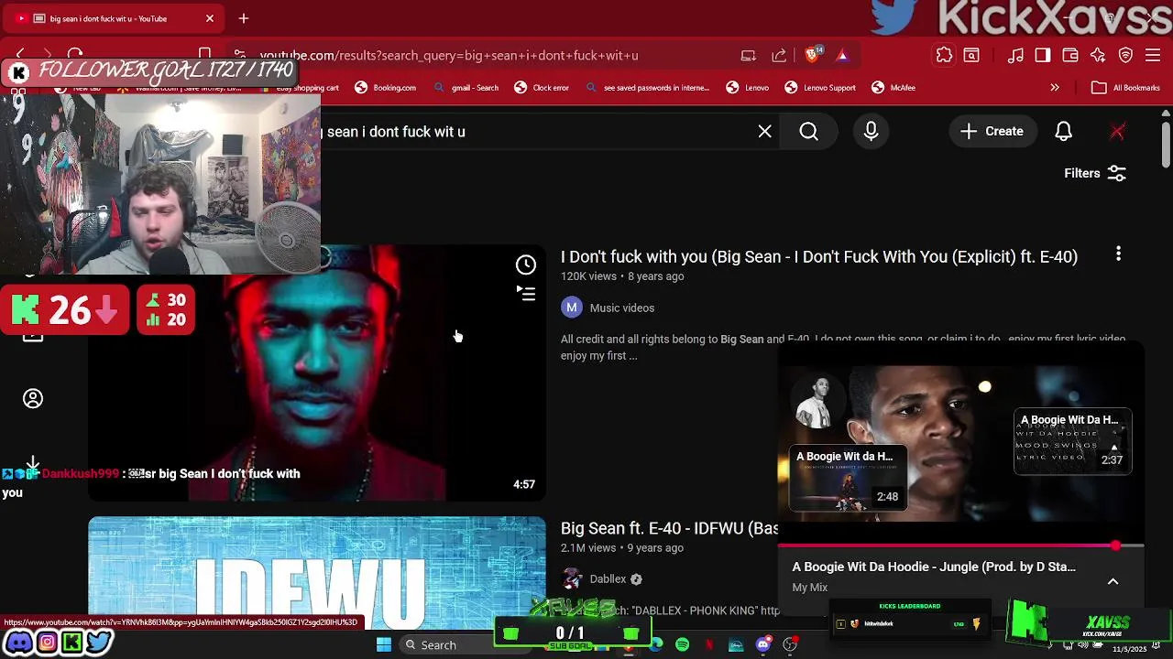The image size is (1173, 659).
Task: Open Discord from the taskbar
Action: point(762,644)
